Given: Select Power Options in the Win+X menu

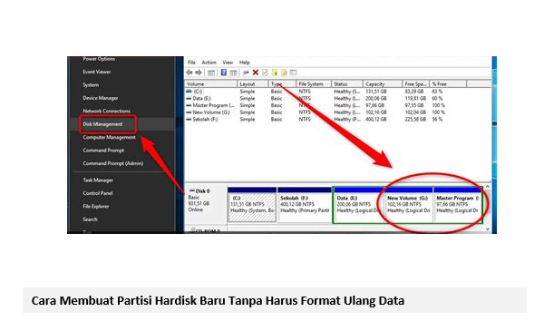Looking at the screenshot, I should point(99,59).
